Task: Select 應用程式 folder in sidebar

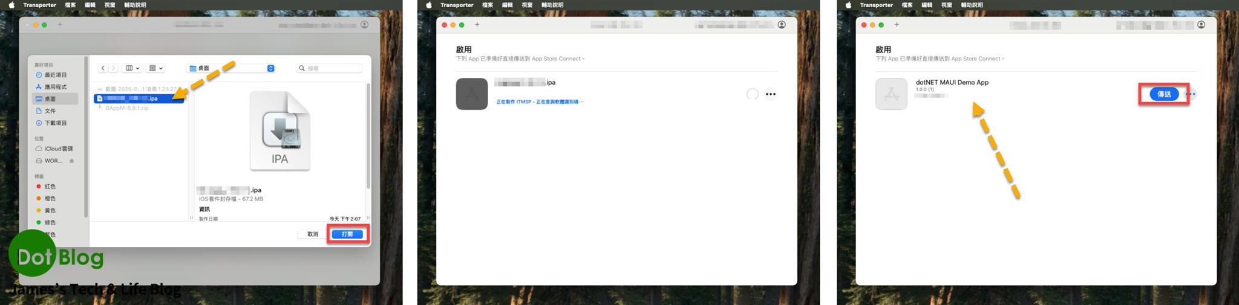Action: click(x=55, y=87)
